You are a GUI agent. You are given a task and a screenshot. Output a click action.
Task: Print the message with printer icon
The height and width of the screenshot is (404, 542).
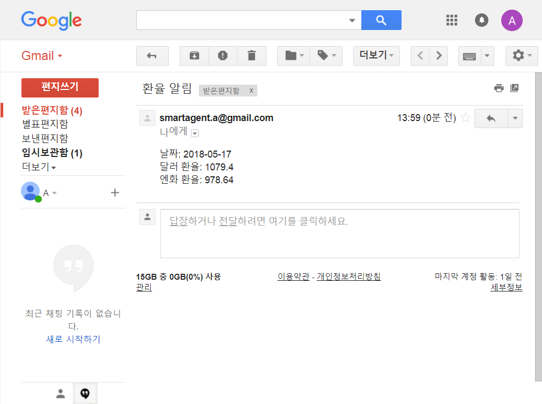point(499,88)
